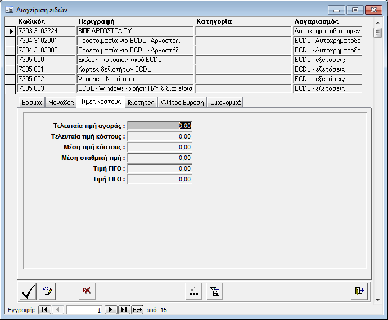388x320 pixels.
Task: Click the Τελευταία τιμή αγοράς field
Action: coord(160,126)
